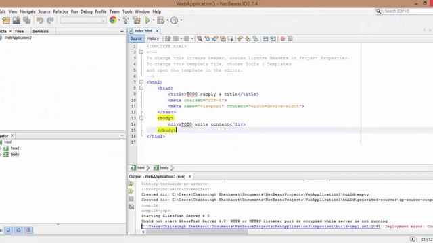433x243 pixels.
Task: Open the Help menu
Action: tap(156, 11)
